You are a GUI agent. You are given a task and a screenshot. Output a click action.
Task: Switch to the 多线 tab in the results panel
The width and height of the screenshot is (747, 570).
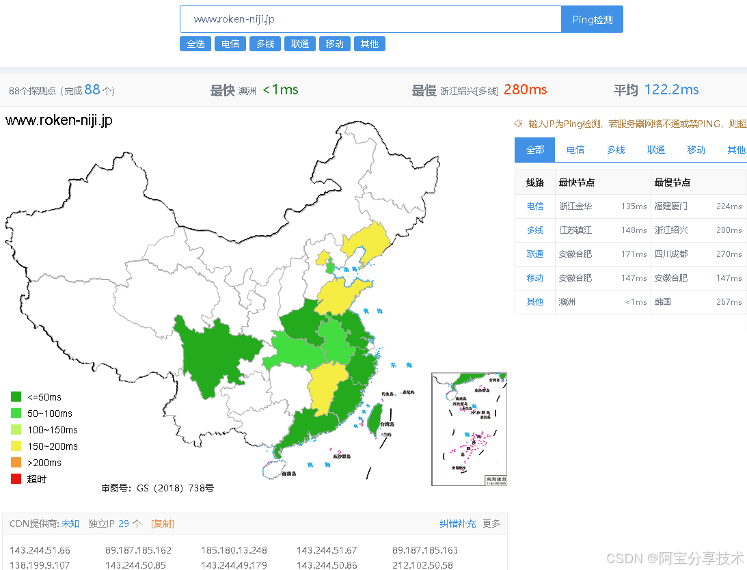click(x=616, y=150)
